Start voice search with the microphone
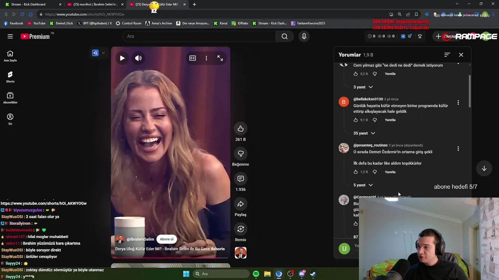Viewport: 499px width, 280px height. point(304,36)
